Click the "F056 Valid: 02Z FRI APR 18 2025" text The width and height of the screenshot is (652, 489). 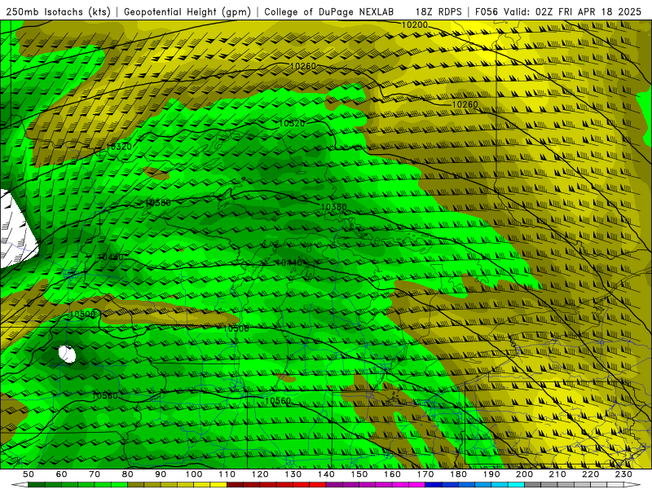tap(558, 12)
